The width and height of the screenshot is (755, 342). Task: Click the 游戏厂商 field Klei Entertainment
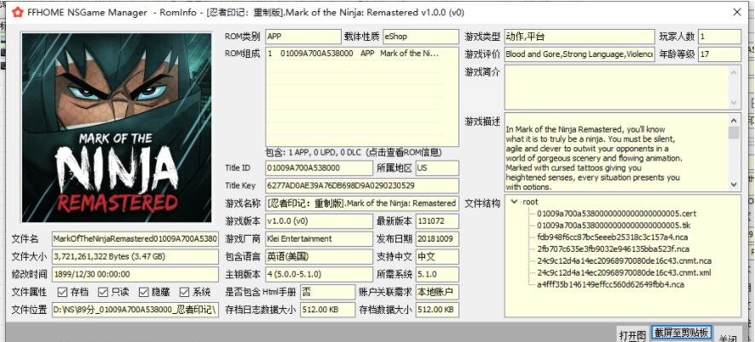click(319, 239)
